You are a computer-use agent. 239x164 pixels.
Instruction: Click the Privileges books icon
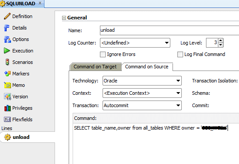pyautogui.click(x=7, y=108)
